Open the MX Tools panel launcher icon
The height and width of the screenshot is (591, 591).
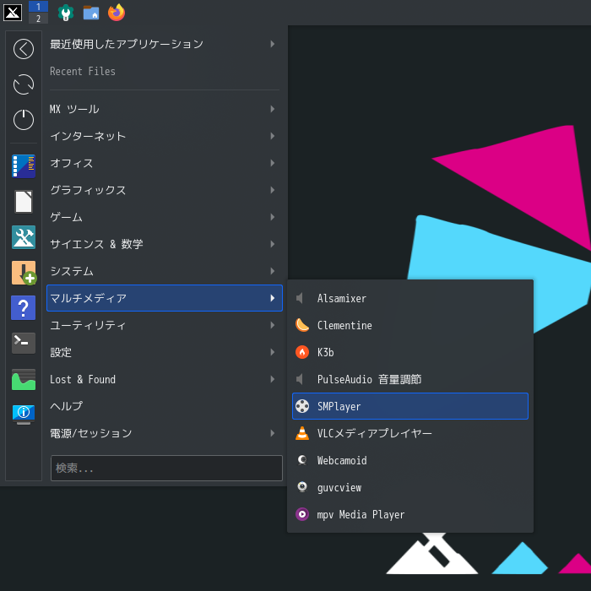tap(66, 13)
